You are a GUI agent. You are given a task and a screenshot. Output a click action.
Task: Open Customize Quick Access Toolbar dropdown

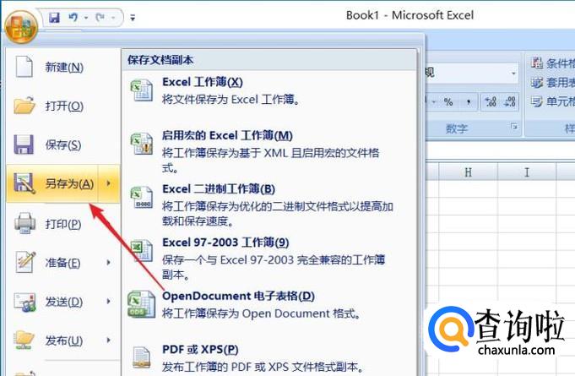click(133, 18)
